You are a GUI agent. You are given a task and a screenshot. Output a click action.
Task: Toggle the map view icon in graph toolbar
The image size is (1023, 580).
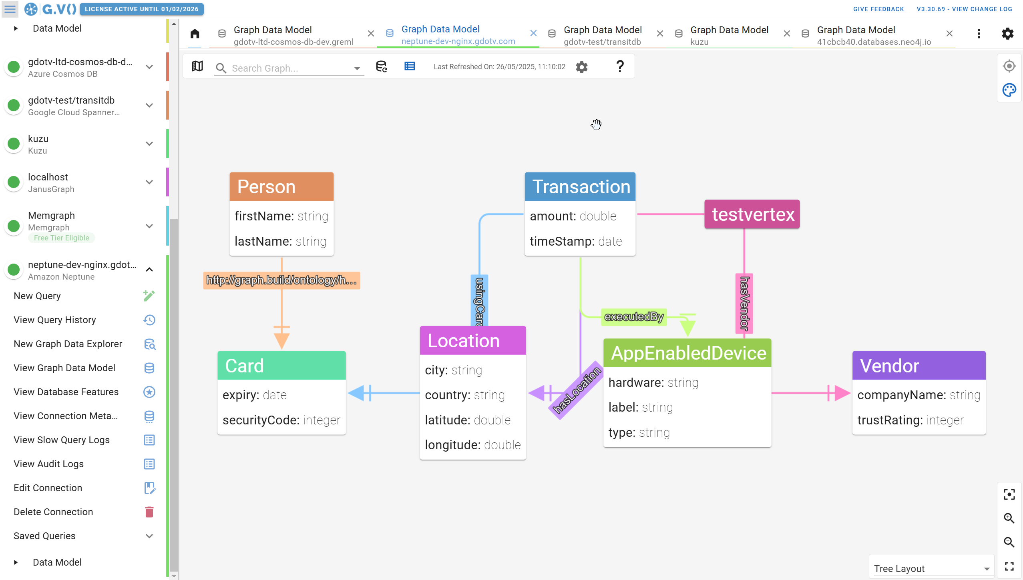tap(197, 66)
